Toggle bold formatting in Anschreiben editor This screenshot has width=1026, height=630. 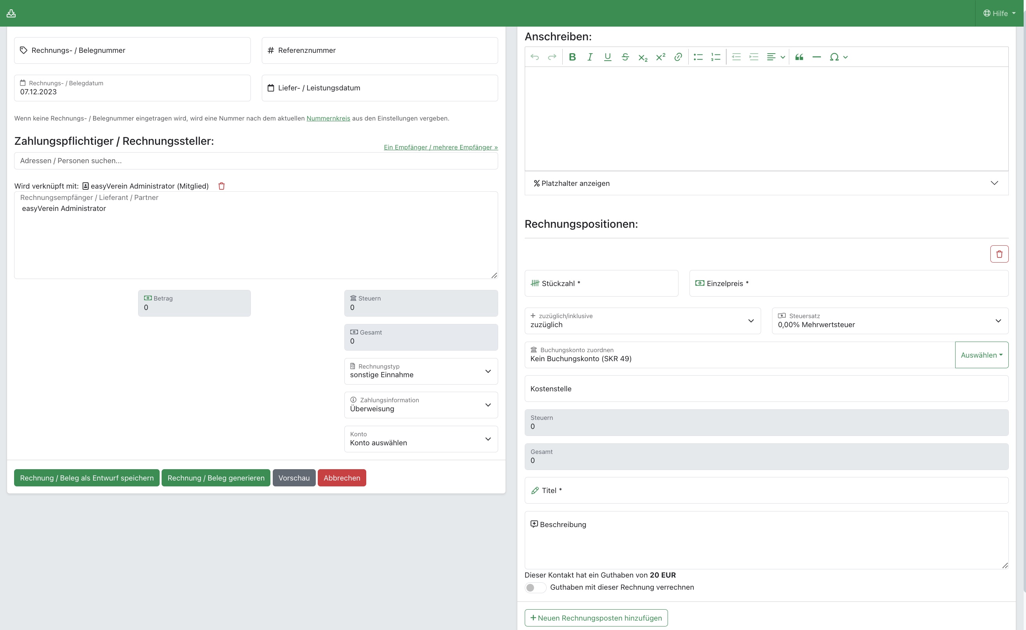pos(572,57)
